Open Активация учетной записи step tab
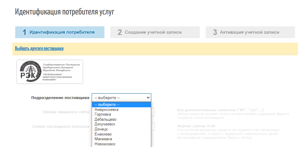308x147 pixels. pos(250,32)
